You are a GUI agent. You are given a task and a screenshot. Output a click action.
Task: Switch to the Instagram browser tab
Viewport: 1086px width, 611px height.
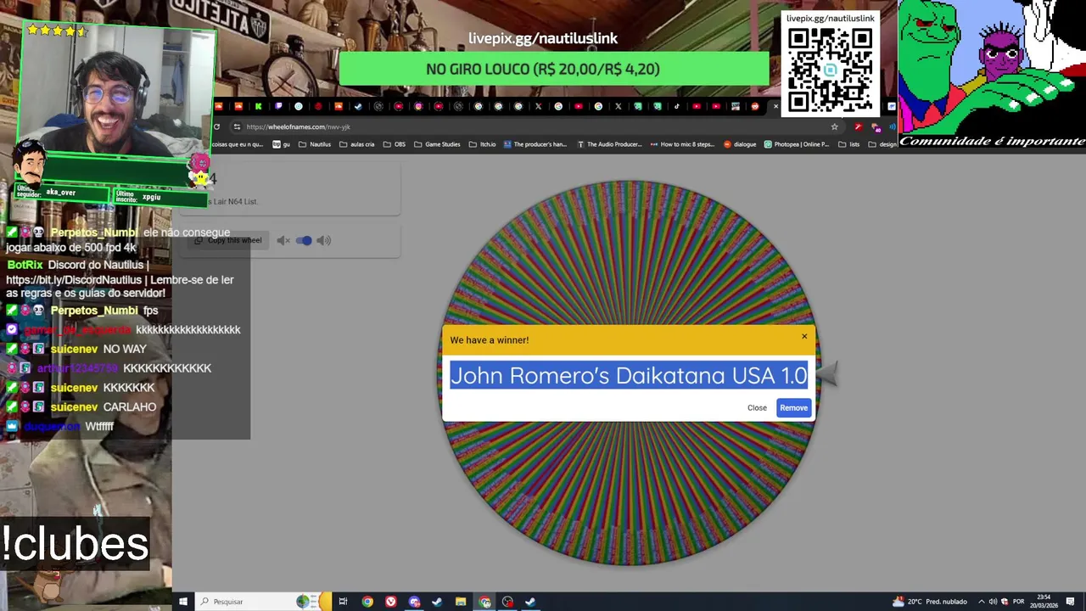(418, 106)
